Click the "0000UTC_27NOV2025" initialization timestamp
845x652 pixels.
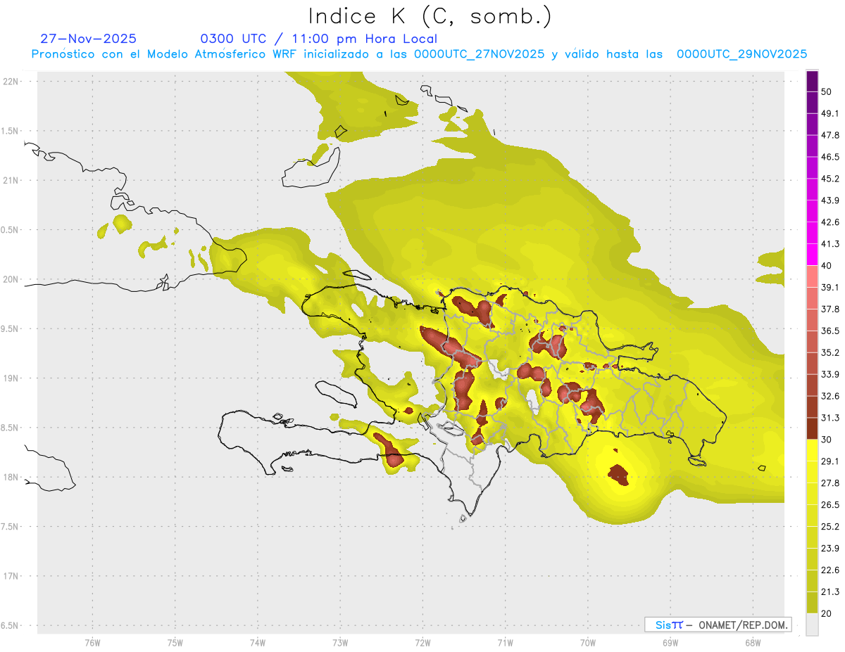tap(479, 54)
